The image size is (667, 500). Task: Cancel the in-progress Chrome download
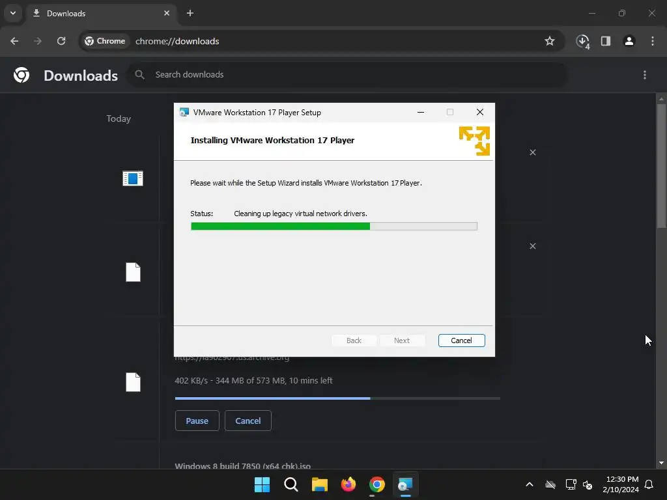click(x=248, y=421)
